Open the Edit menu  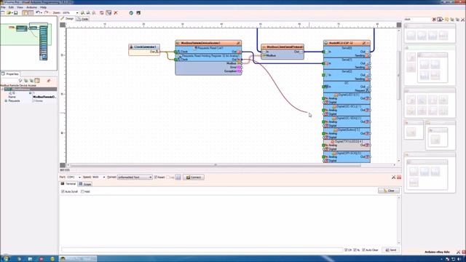point(11,7)
